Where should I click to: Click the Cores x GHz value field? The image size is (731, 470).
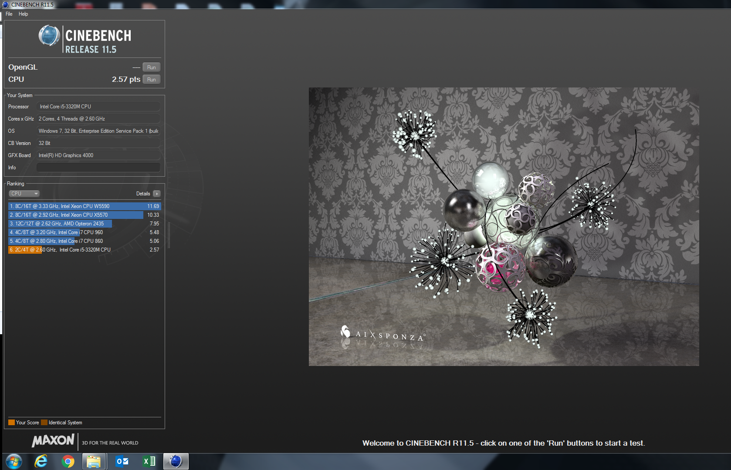(x=98, y=119)
